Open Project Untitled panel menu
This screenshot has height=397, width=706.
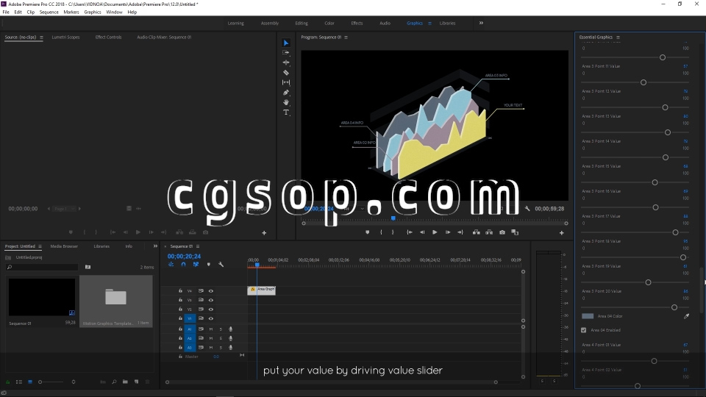point(40,246)
